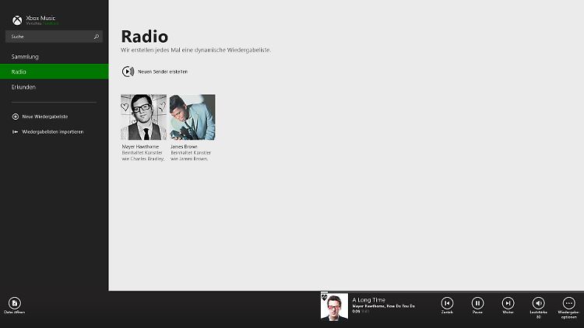Viewport: 584px width, 328px height.
Task: Click the Neuen Sender erstellen radio icon
Action: pos(128,72)
